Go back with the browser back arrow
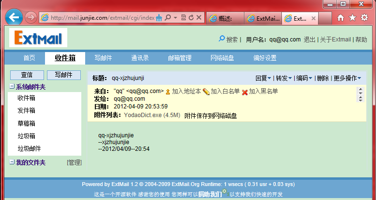The image size is (376, 200). [14, 17]
